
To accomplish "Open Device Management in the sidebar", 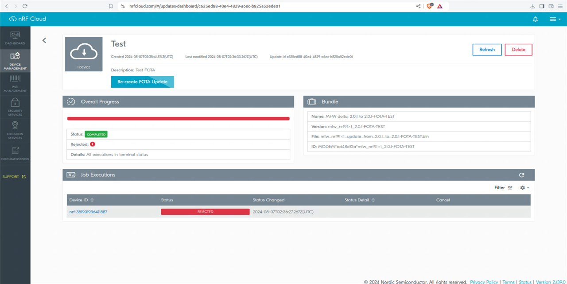I will coord(15,61).
